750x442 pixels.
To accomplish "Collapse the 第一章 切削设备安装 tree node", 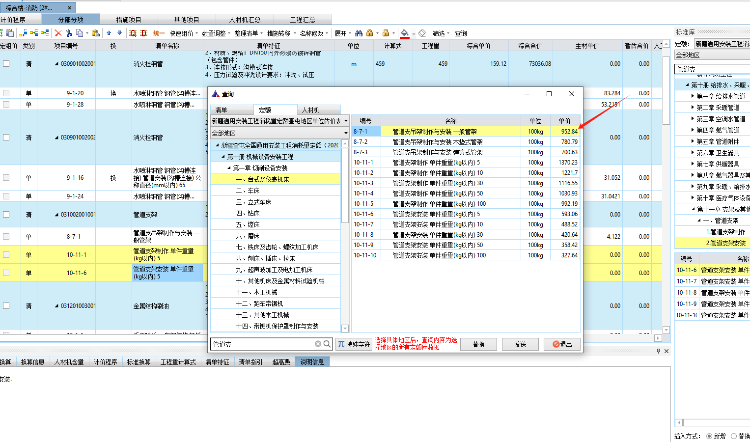I will (229, 168).
